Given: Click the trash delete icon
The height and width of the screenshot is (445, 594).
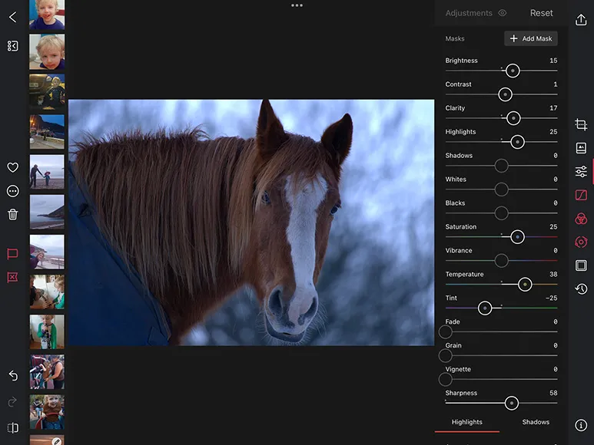Looking at the screenshot, I should (12, 215).
